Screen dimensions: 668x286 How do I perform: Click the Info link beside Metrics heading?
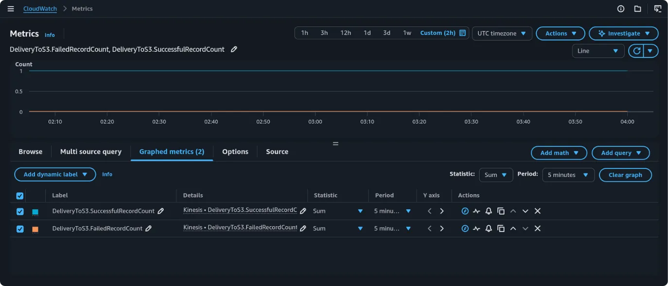coord(50,35)
